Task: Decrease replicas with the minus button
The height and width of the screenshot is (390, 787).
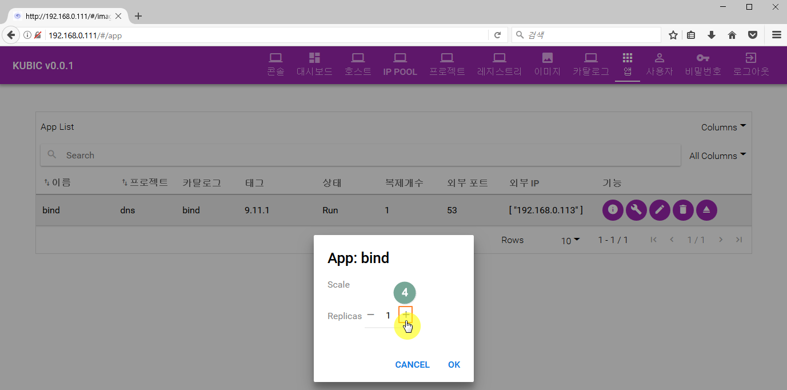Action: (371, 315)
